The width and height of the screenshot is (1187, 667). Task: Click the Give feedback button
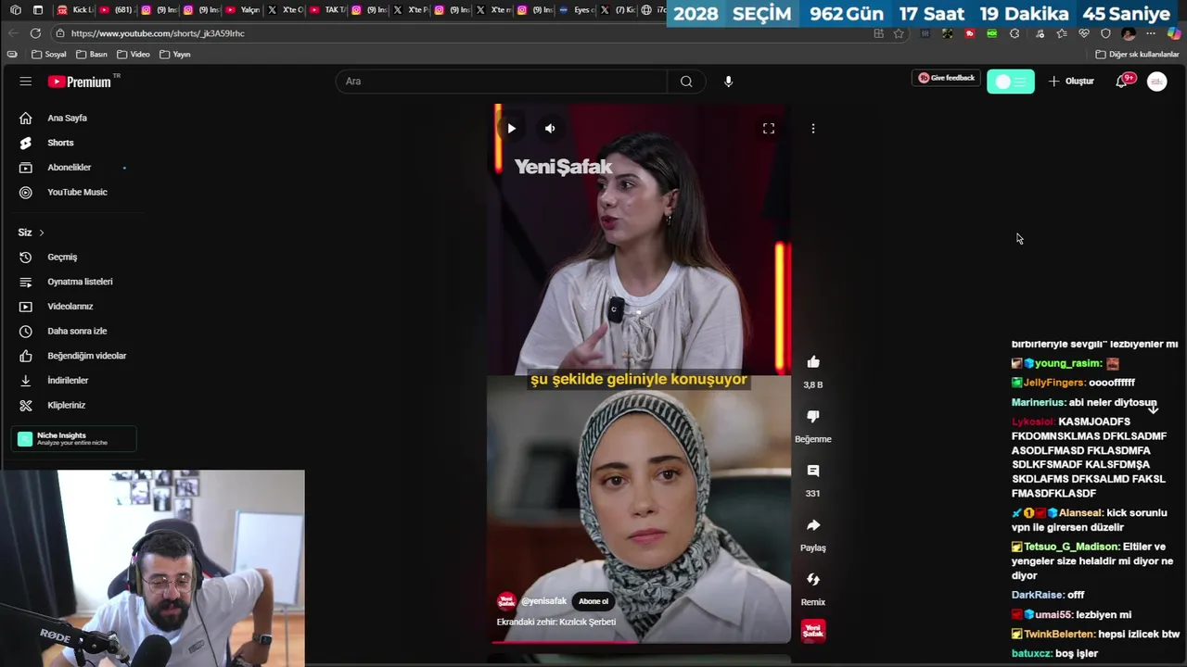point(947,79)
